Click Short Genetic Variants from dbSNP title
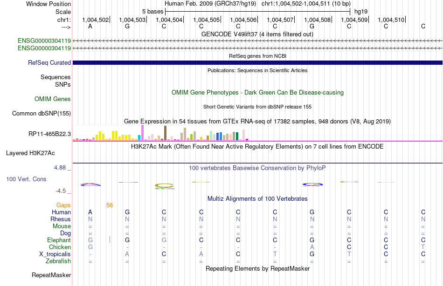This screenshot has width=443, height=286. click(257, 107)
